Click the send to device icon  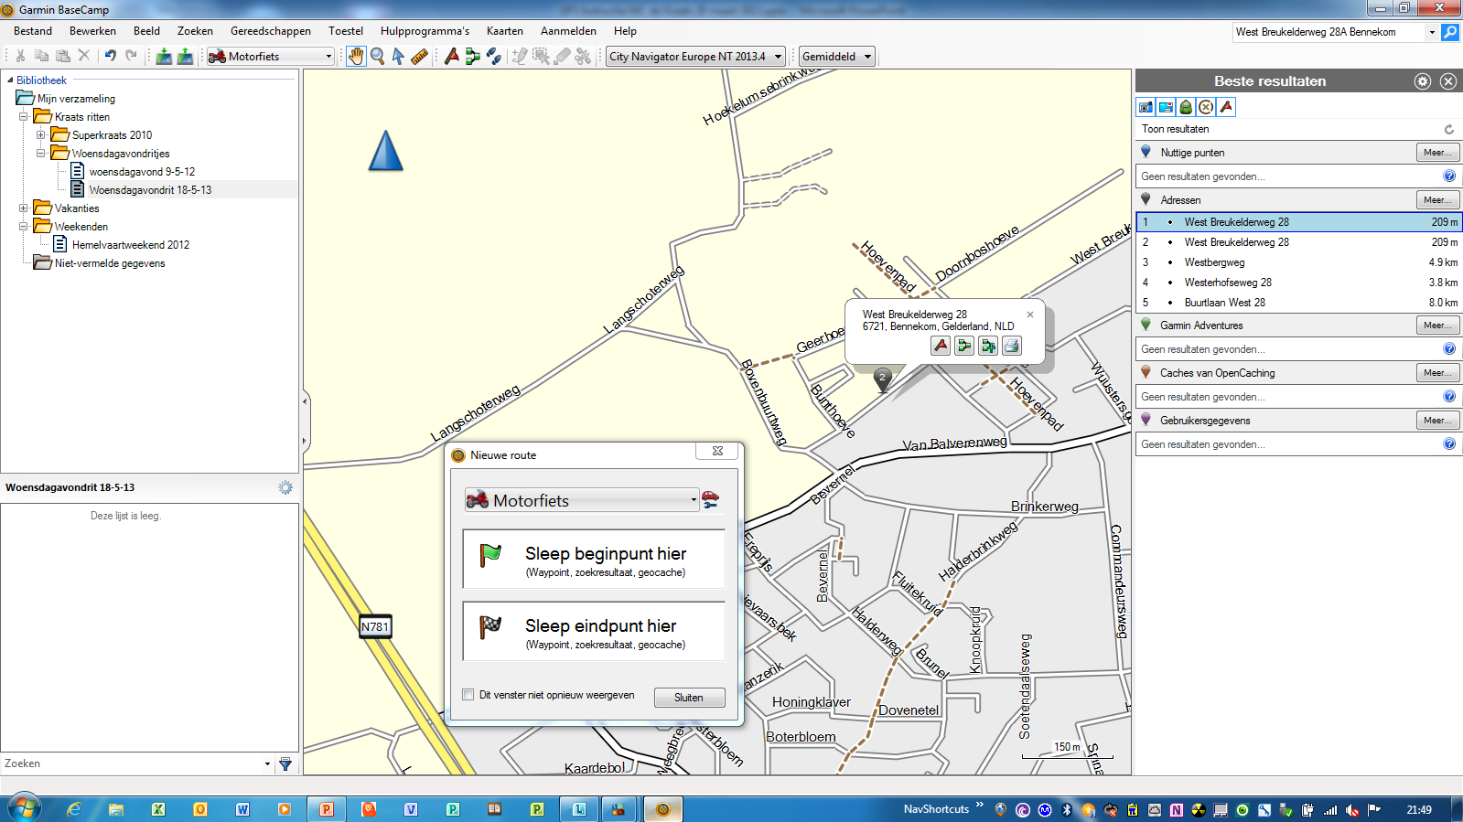coord(164,56)
